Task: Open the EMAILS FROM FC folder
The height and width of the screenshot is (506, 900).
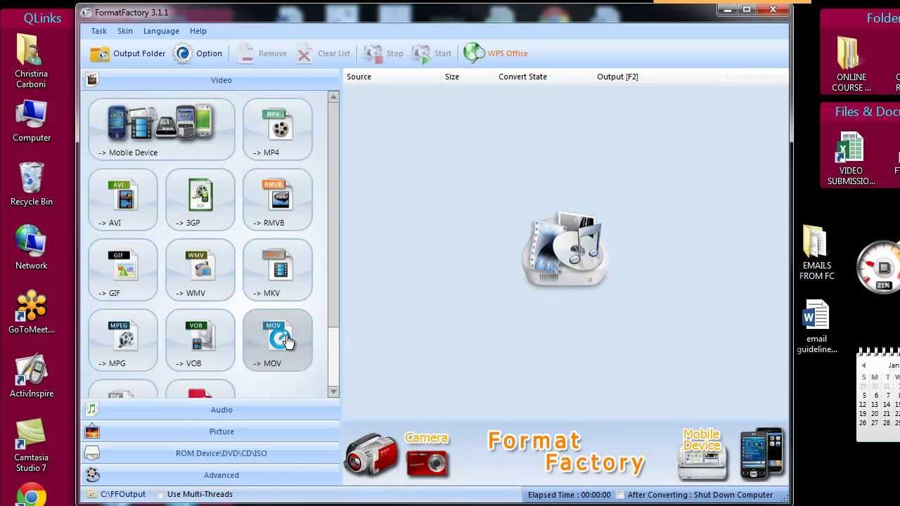Action: [x=816, y=253]
